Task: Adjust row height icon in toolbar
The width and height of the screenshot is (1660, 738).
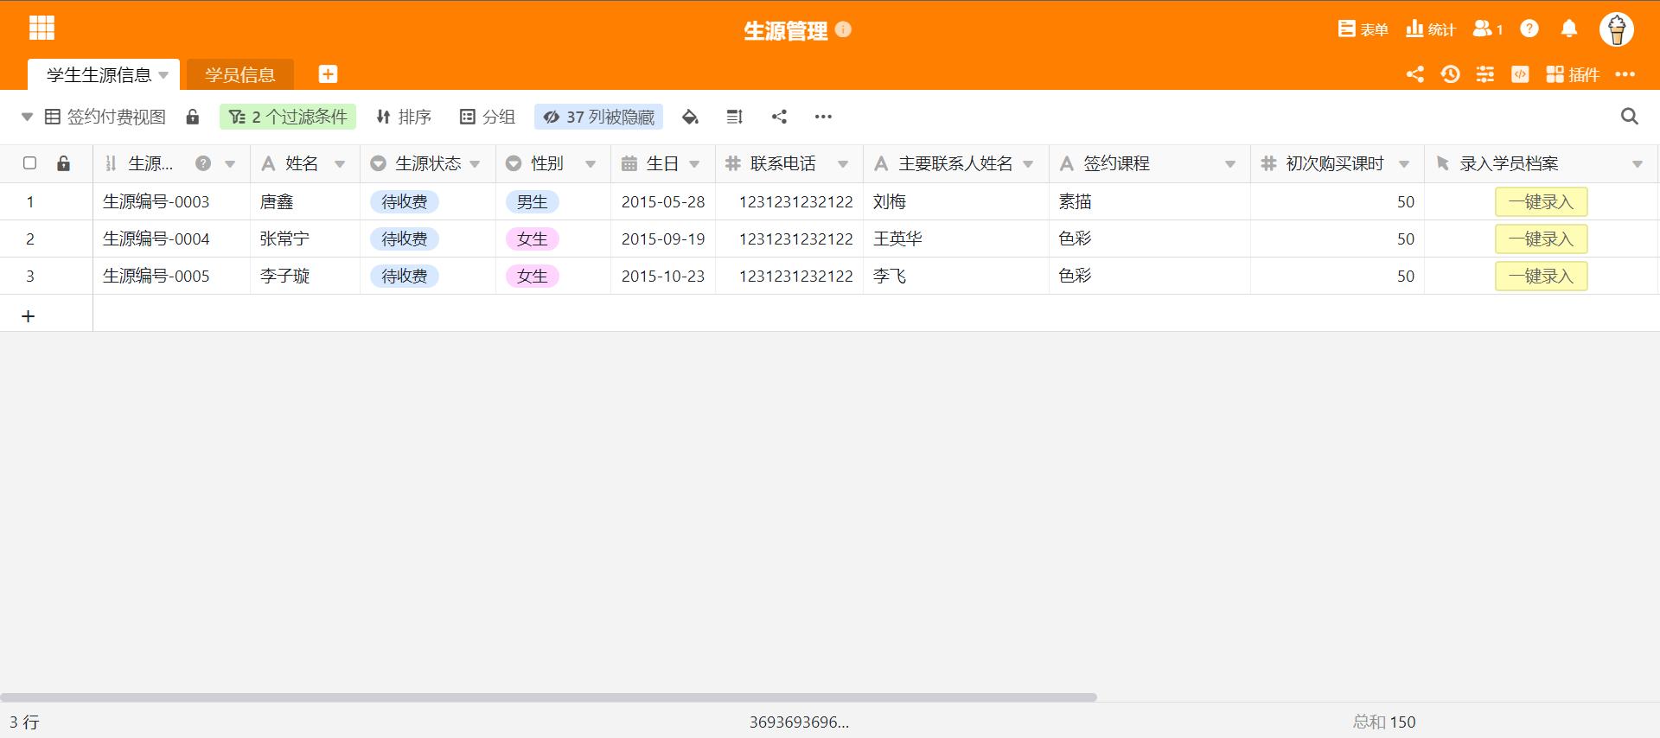Action: point(735,117)
